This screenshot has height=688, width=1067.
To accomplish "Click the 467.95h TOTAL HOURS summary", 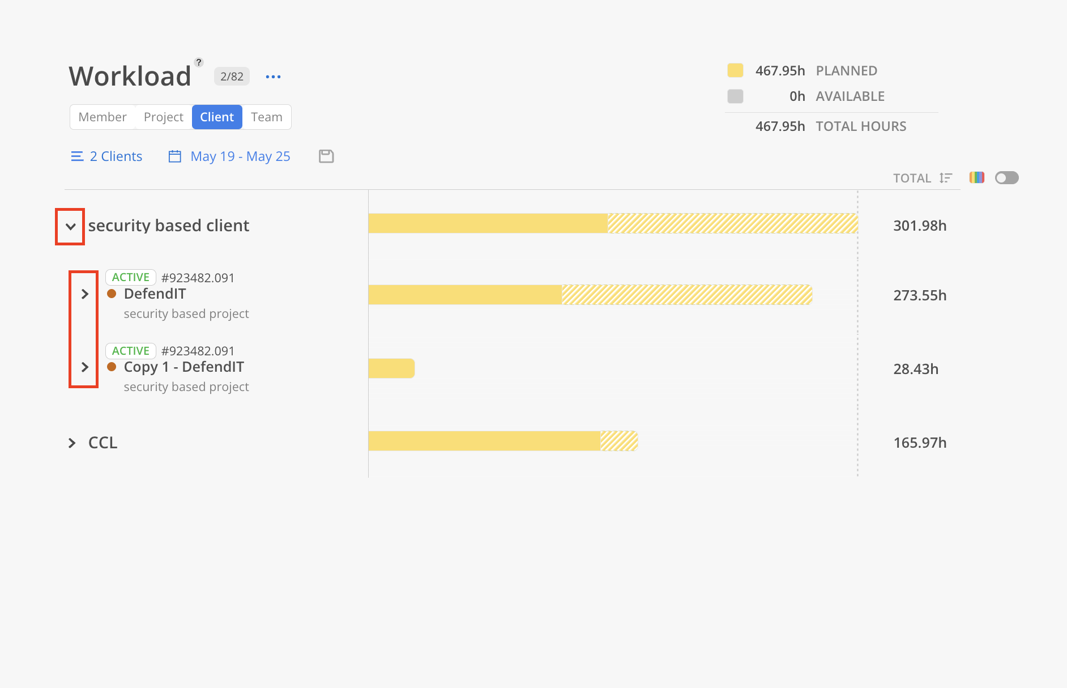I will coord(831,126).
